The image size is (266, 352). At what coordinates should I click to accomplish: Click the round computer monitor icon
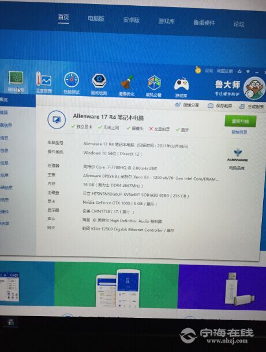57,120
